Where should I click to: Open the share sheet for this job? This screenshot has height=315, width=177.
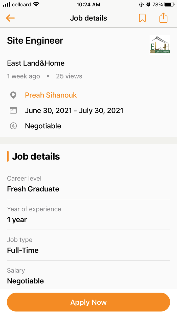[163, 18]
